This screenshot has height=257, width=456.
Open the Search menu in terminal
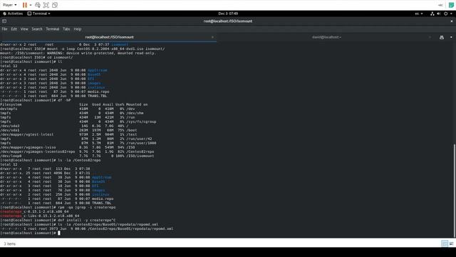tap(37, 29)
